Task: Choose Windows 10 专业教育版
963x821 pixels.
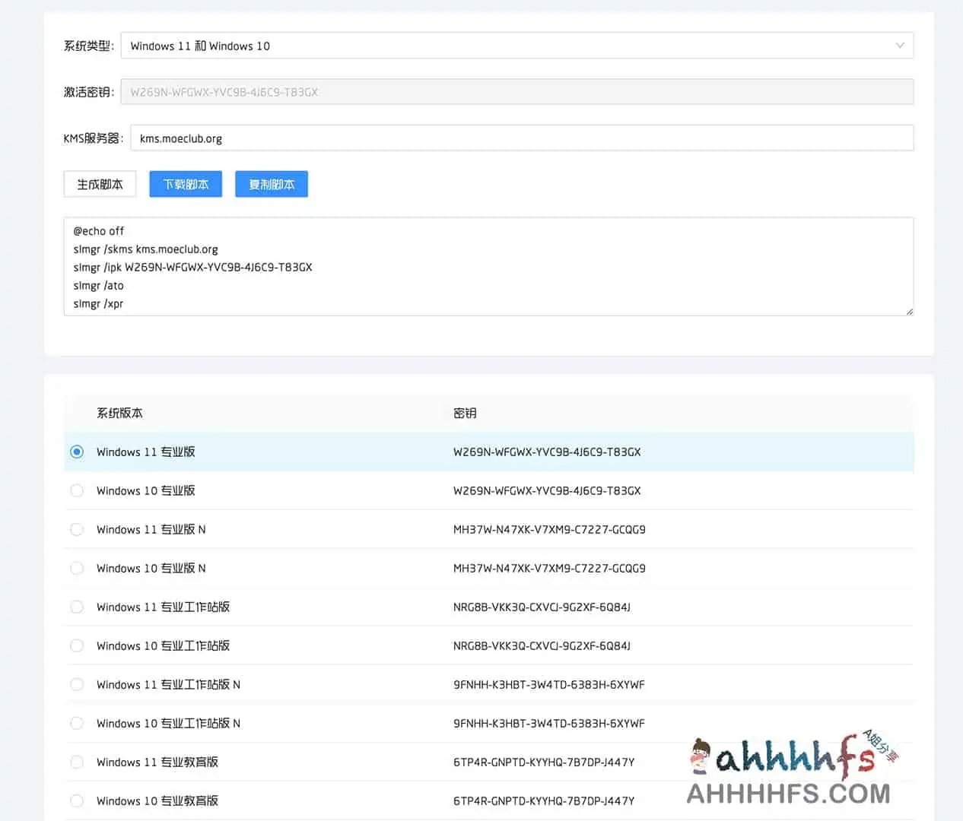Action: [76, 800]
